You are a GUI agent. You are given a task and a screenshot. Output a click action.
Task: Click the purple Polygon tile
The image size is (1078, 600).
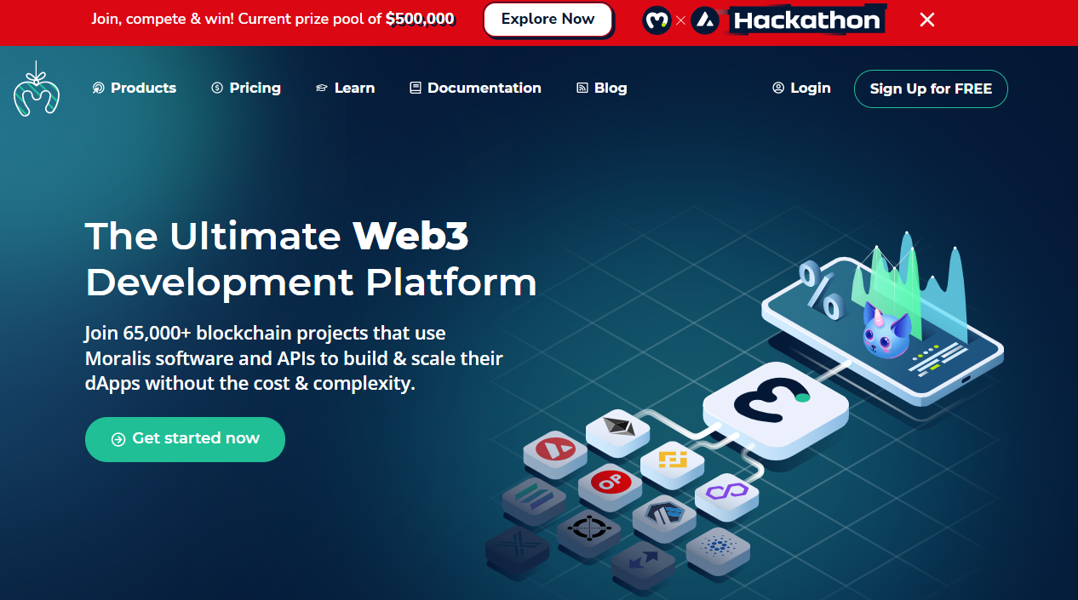tap(726, 496)
